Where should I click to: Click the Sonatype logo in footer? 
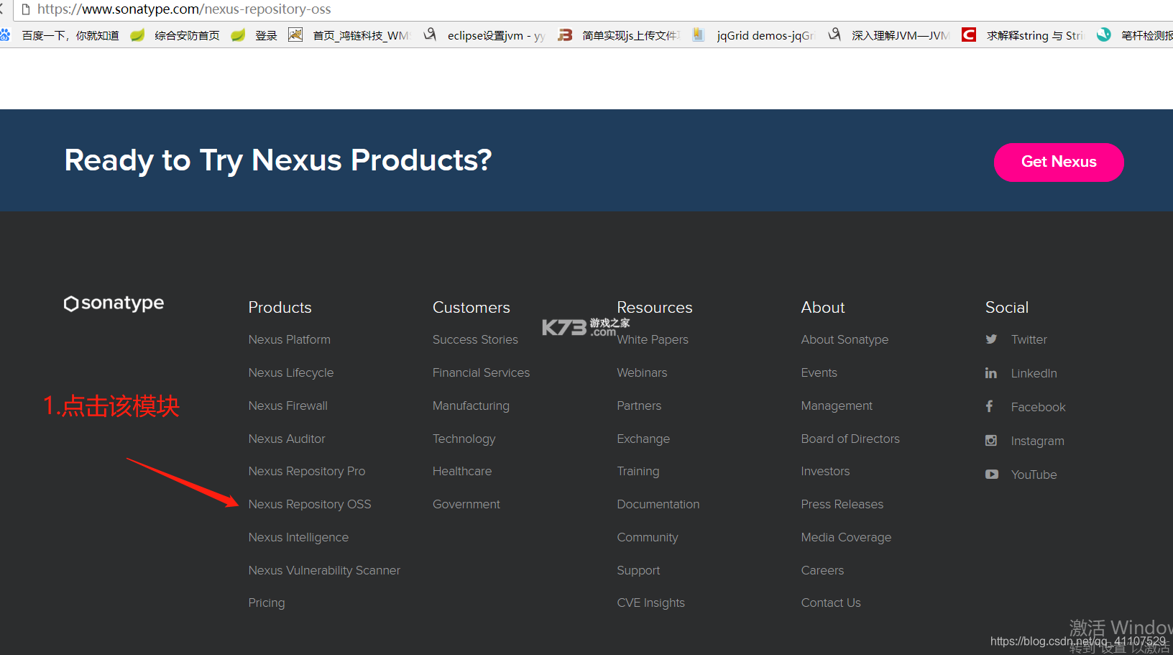tap(114, 303)
